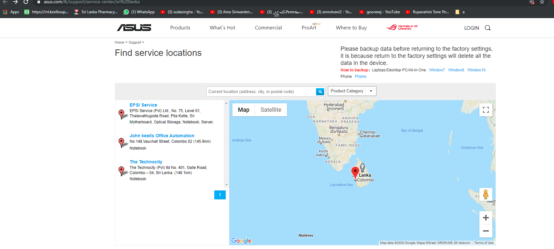The height and width of the screenshot is (249, 554).
Task: Click the browser address bar URL
Action: (92, 2)
